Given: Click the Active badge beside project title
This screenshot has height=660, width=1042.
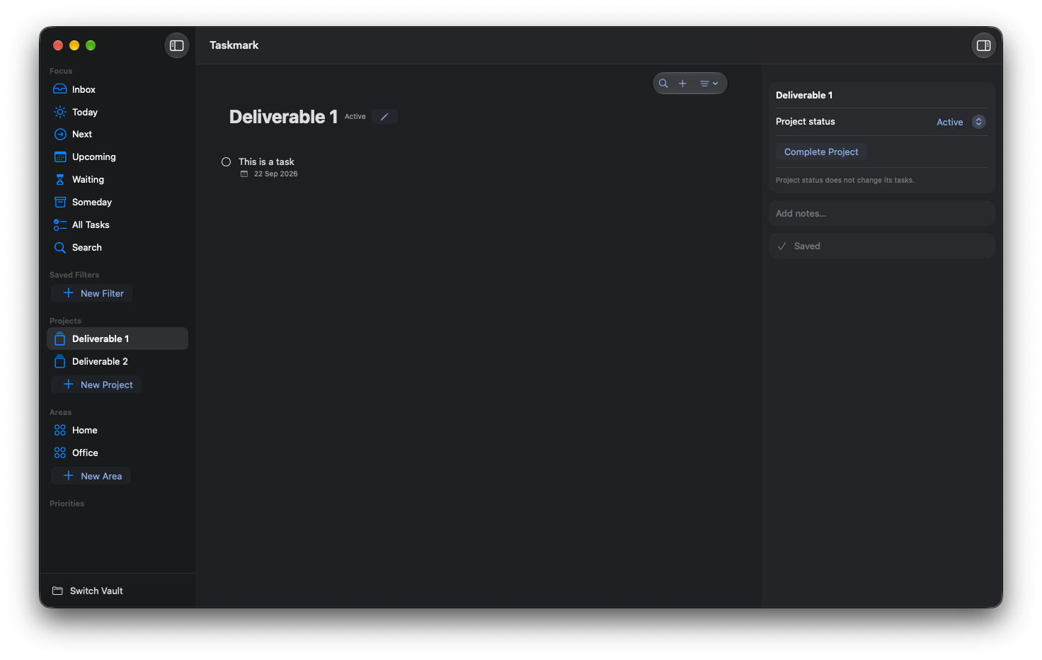Looking at the screenshot, I should click(355, 117).
